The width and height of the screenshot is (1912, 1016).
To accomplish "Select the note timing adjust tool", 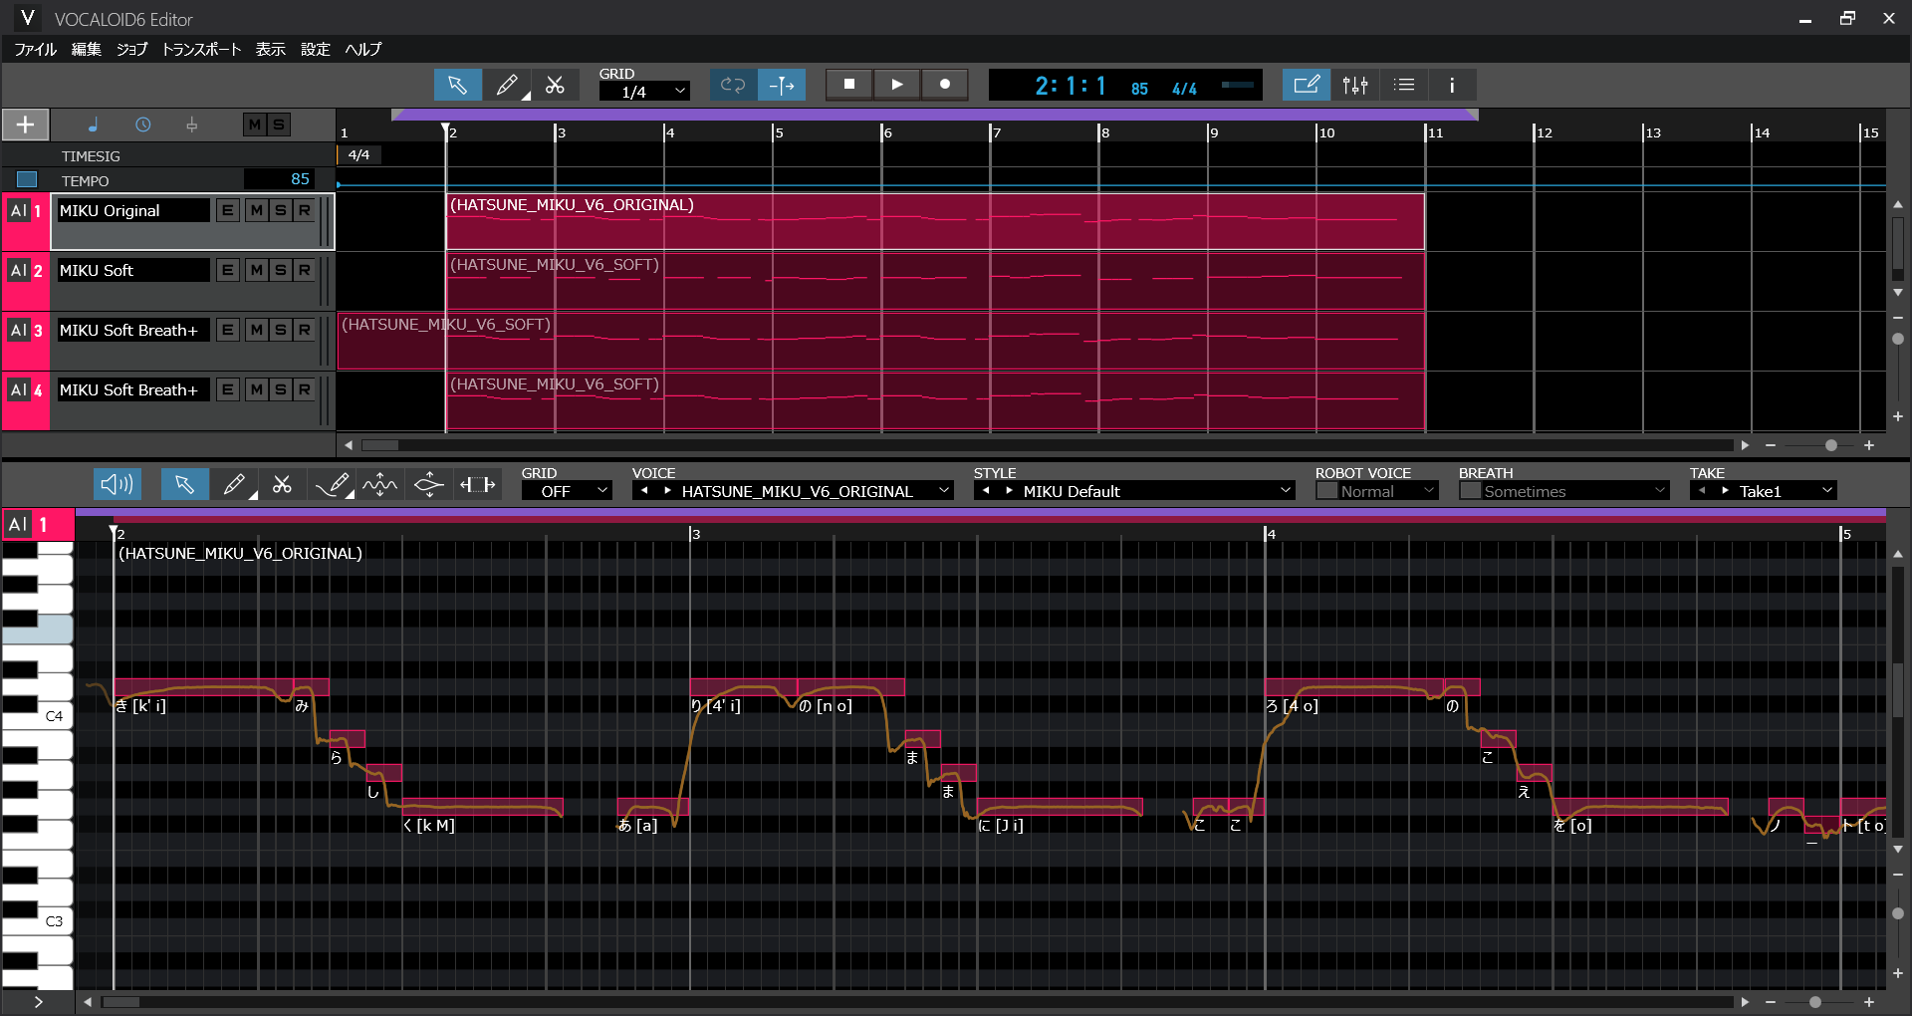I will [x=477, y=484].
